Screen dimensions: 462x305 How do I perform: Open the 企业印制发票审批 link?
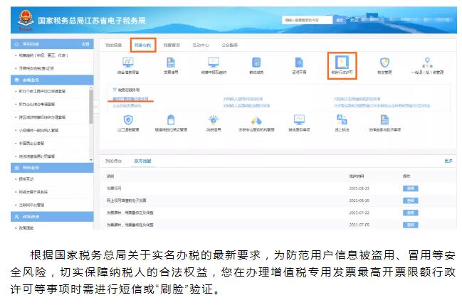[127, 105]
